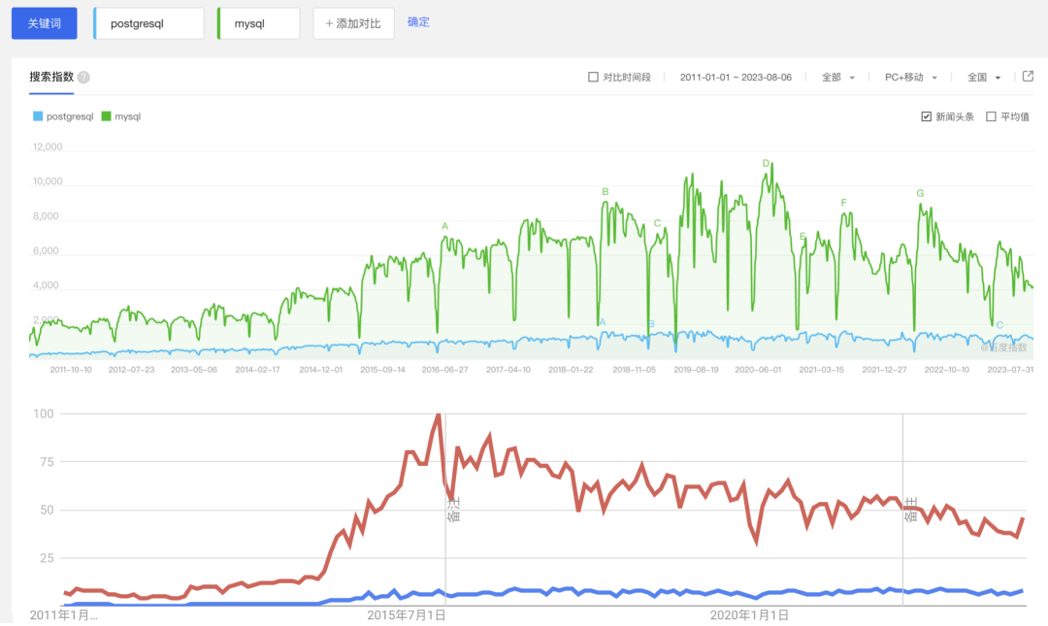Click the 备注 annotation near the chart's right side

910,510
